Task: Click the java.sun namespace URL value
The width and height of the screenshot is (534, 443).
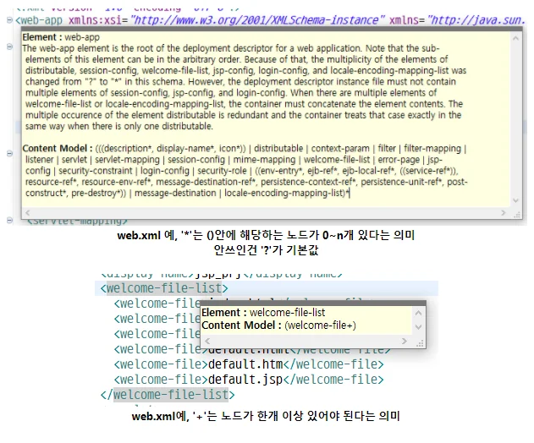Action: [476, 20]
